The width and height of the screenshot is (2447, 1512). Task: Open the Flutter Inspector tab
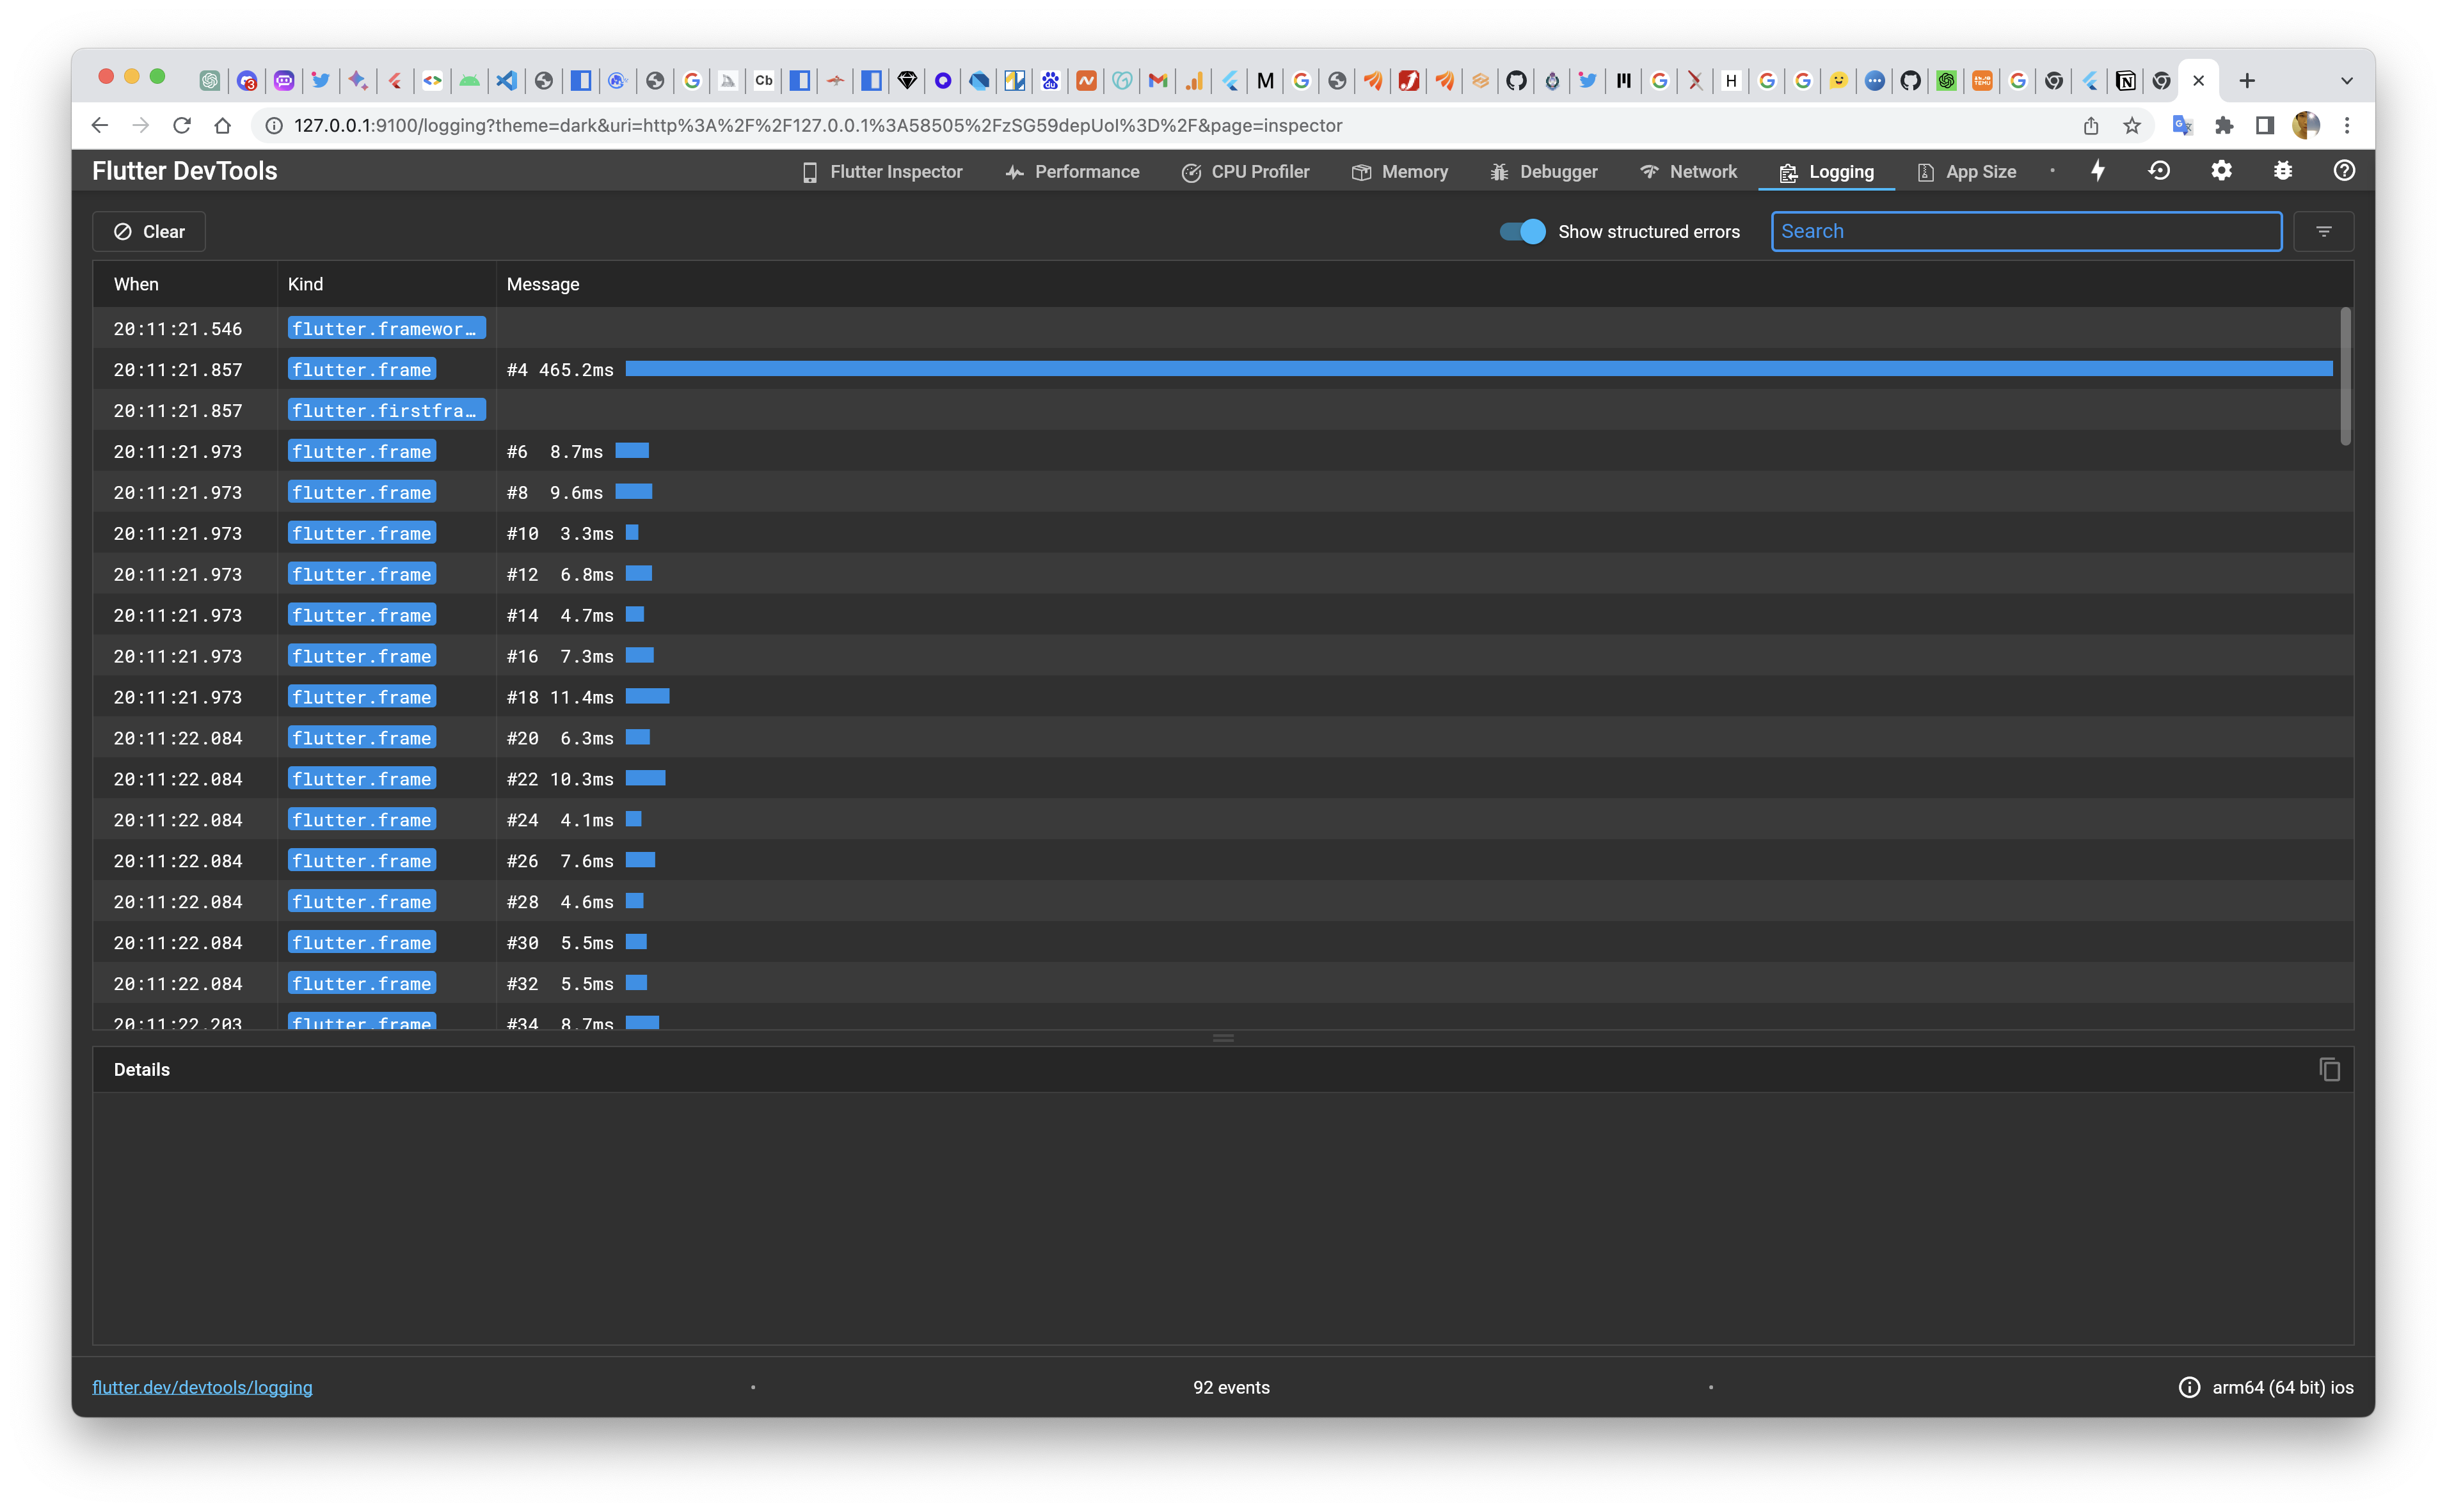(882, 171)
